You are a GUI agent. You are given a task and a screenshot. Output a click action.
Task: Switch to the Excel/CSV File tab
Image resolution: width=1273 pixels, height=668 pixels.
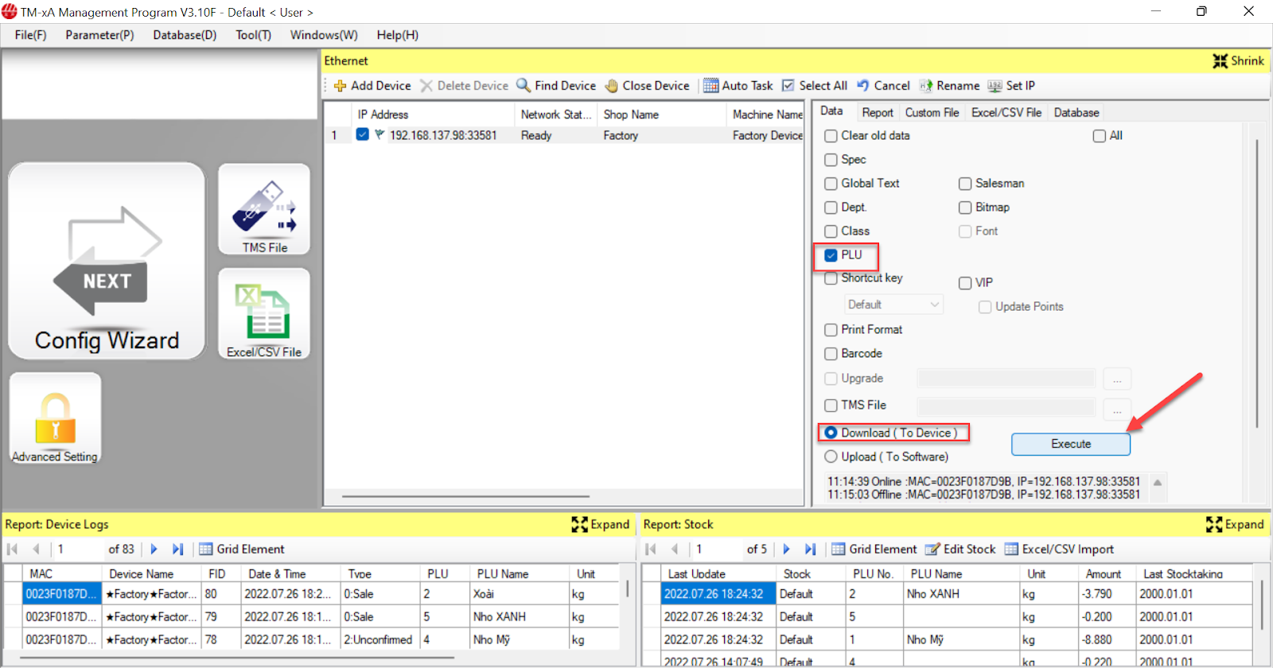point(1006,113)
